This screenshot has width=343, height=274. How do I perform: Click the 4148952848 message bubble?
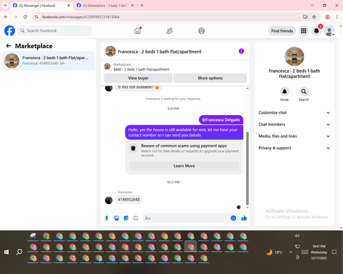coord(128,199)
